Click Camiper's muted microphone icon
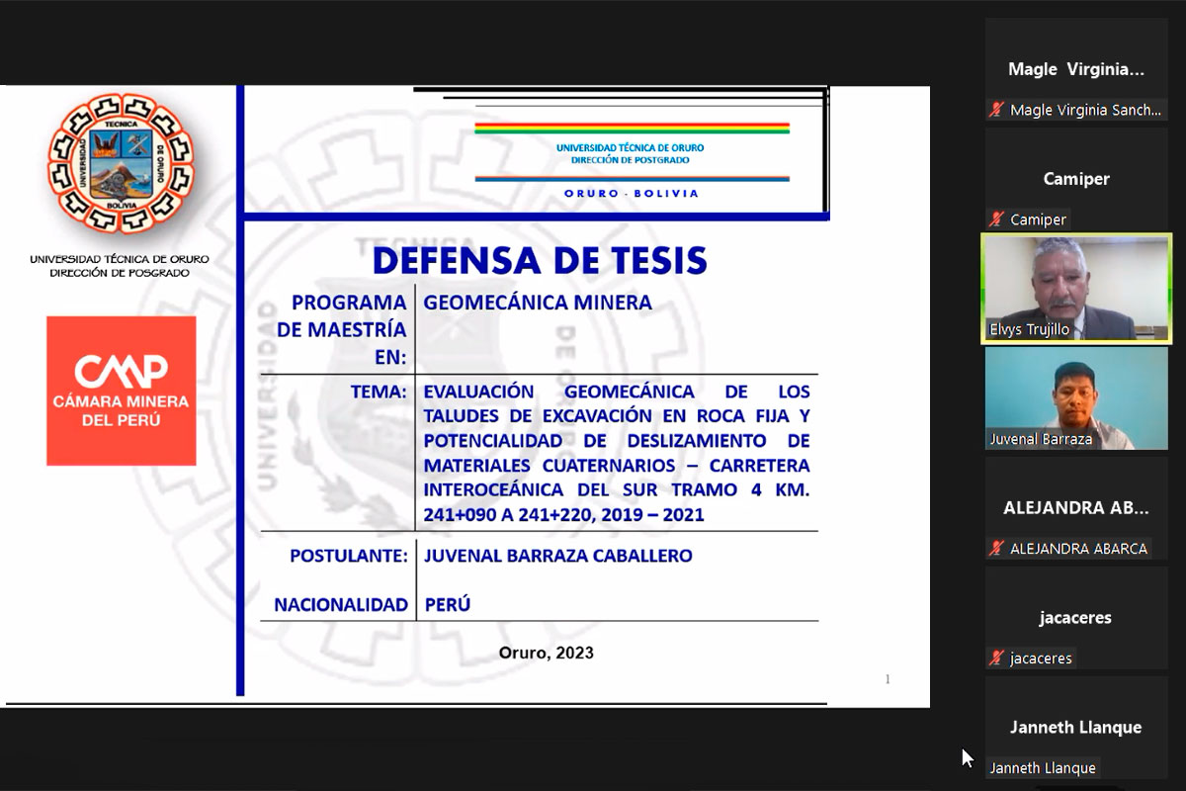 tap(996, 220)
